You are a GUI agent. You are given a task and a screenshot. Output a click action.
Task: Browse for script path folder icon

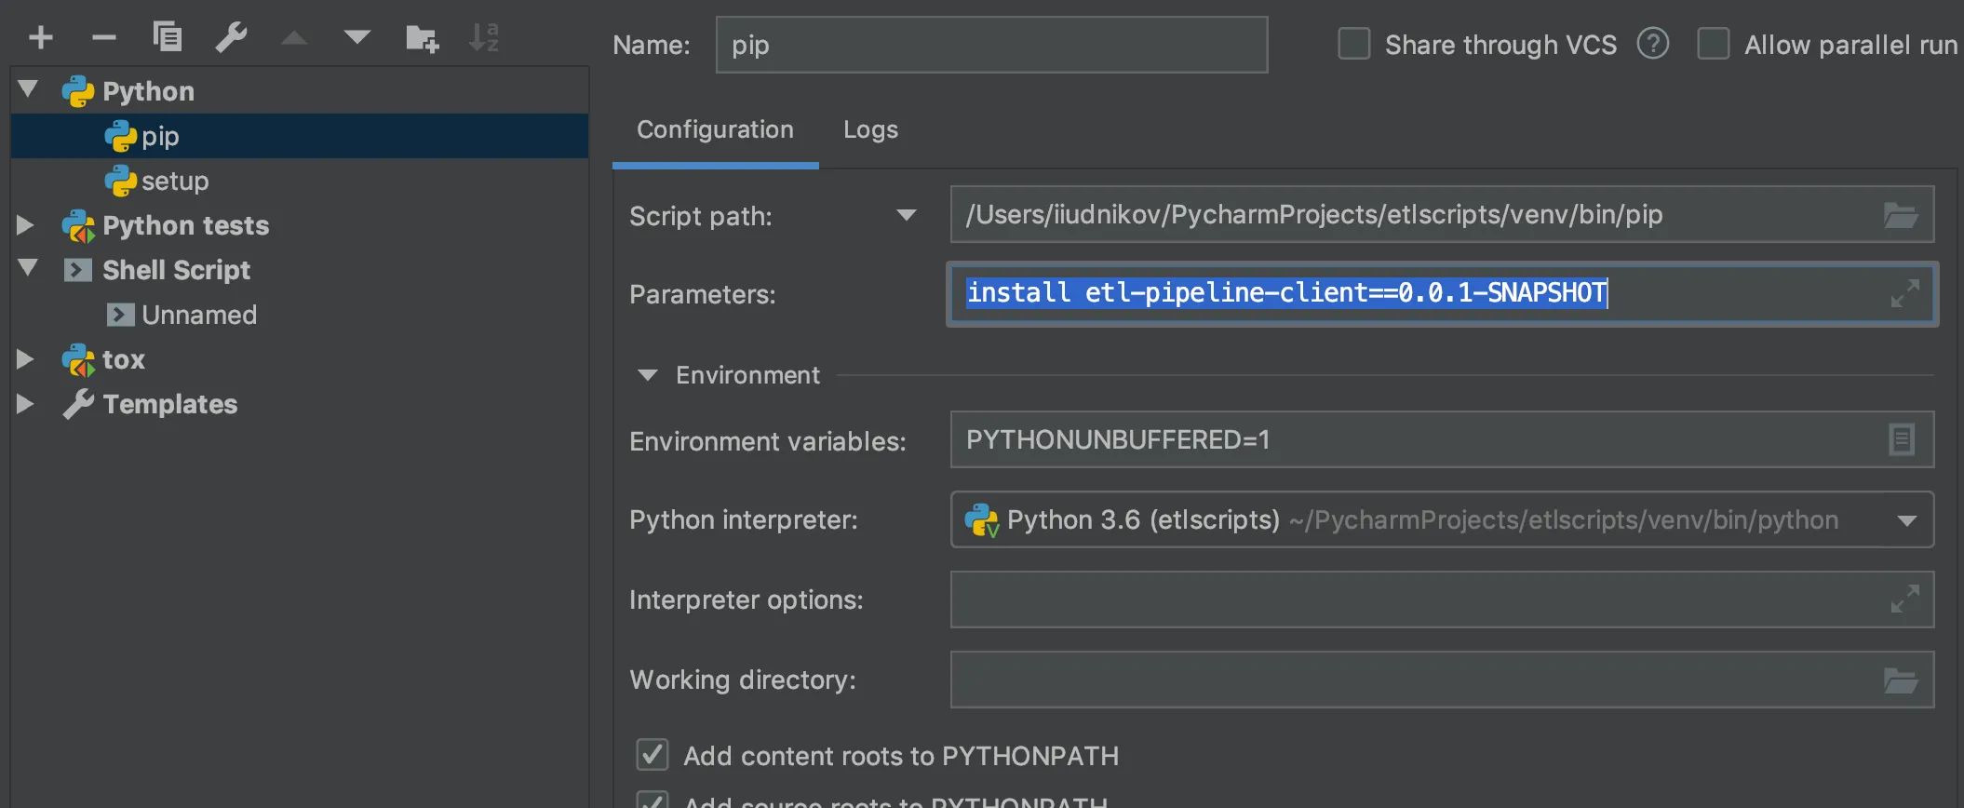[x=1901, y=215]
